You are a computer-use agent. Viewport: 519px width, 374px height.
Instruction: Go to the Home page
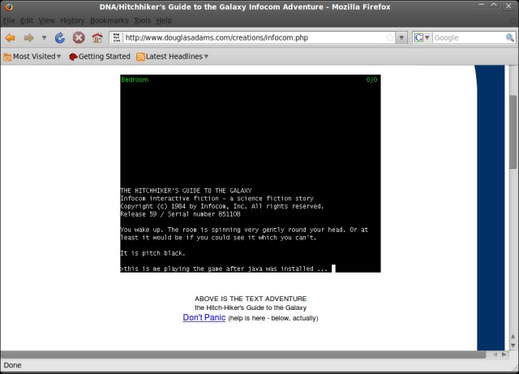click(x=97, y=38)
